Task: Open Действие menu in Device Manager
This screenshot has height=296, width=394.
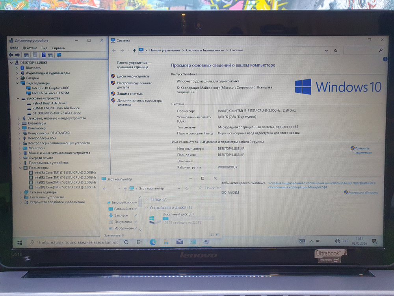Action: click(30, 48)
